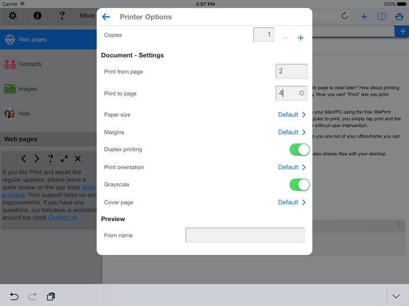Open settings gear in top toolbar
This screenshot has height=306, width=409.
tap(12, 16)
